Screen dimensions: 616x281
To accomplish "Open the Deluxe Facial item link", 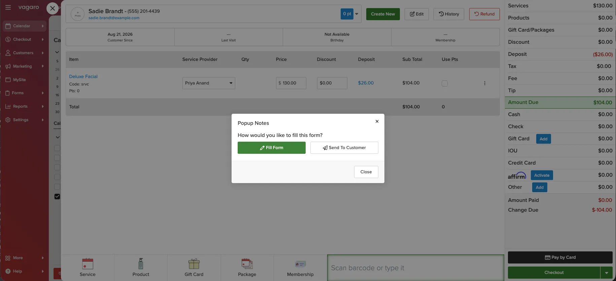I will pyautogui.click(x=83, y=76).
